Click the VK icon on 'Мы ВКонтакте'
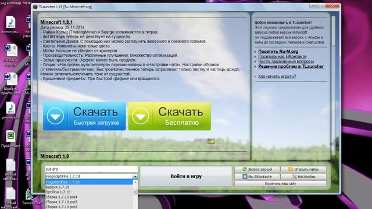Screen dimensions: 372x209 coord(245,176)
